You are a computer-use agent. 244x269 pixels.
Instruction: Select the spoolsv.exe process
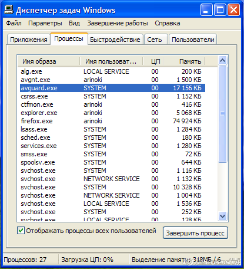click(113, 162)
